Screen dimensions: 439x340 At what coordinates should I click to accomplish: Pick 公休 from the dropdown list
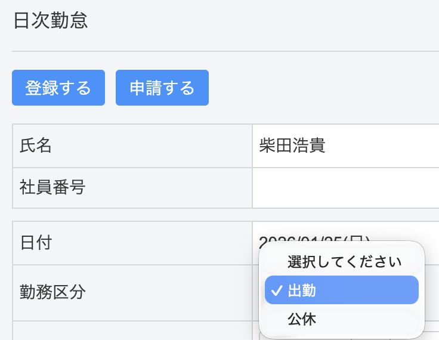pos(302,319)
